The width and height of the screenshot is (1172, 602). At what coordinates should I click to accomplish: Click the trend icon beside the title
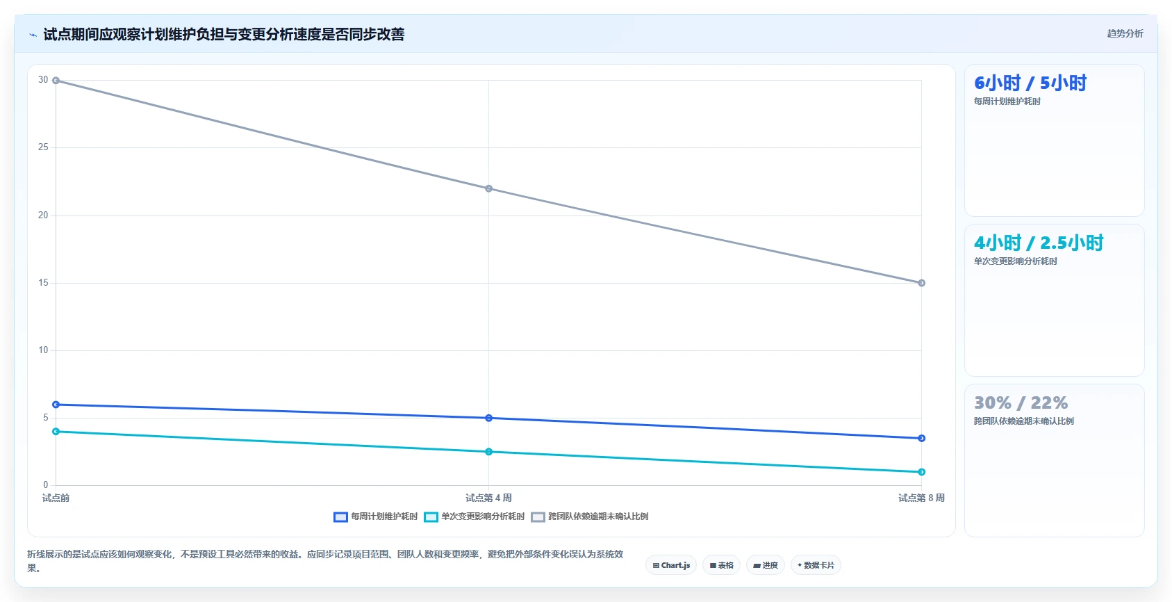click(x=33, y=35)
